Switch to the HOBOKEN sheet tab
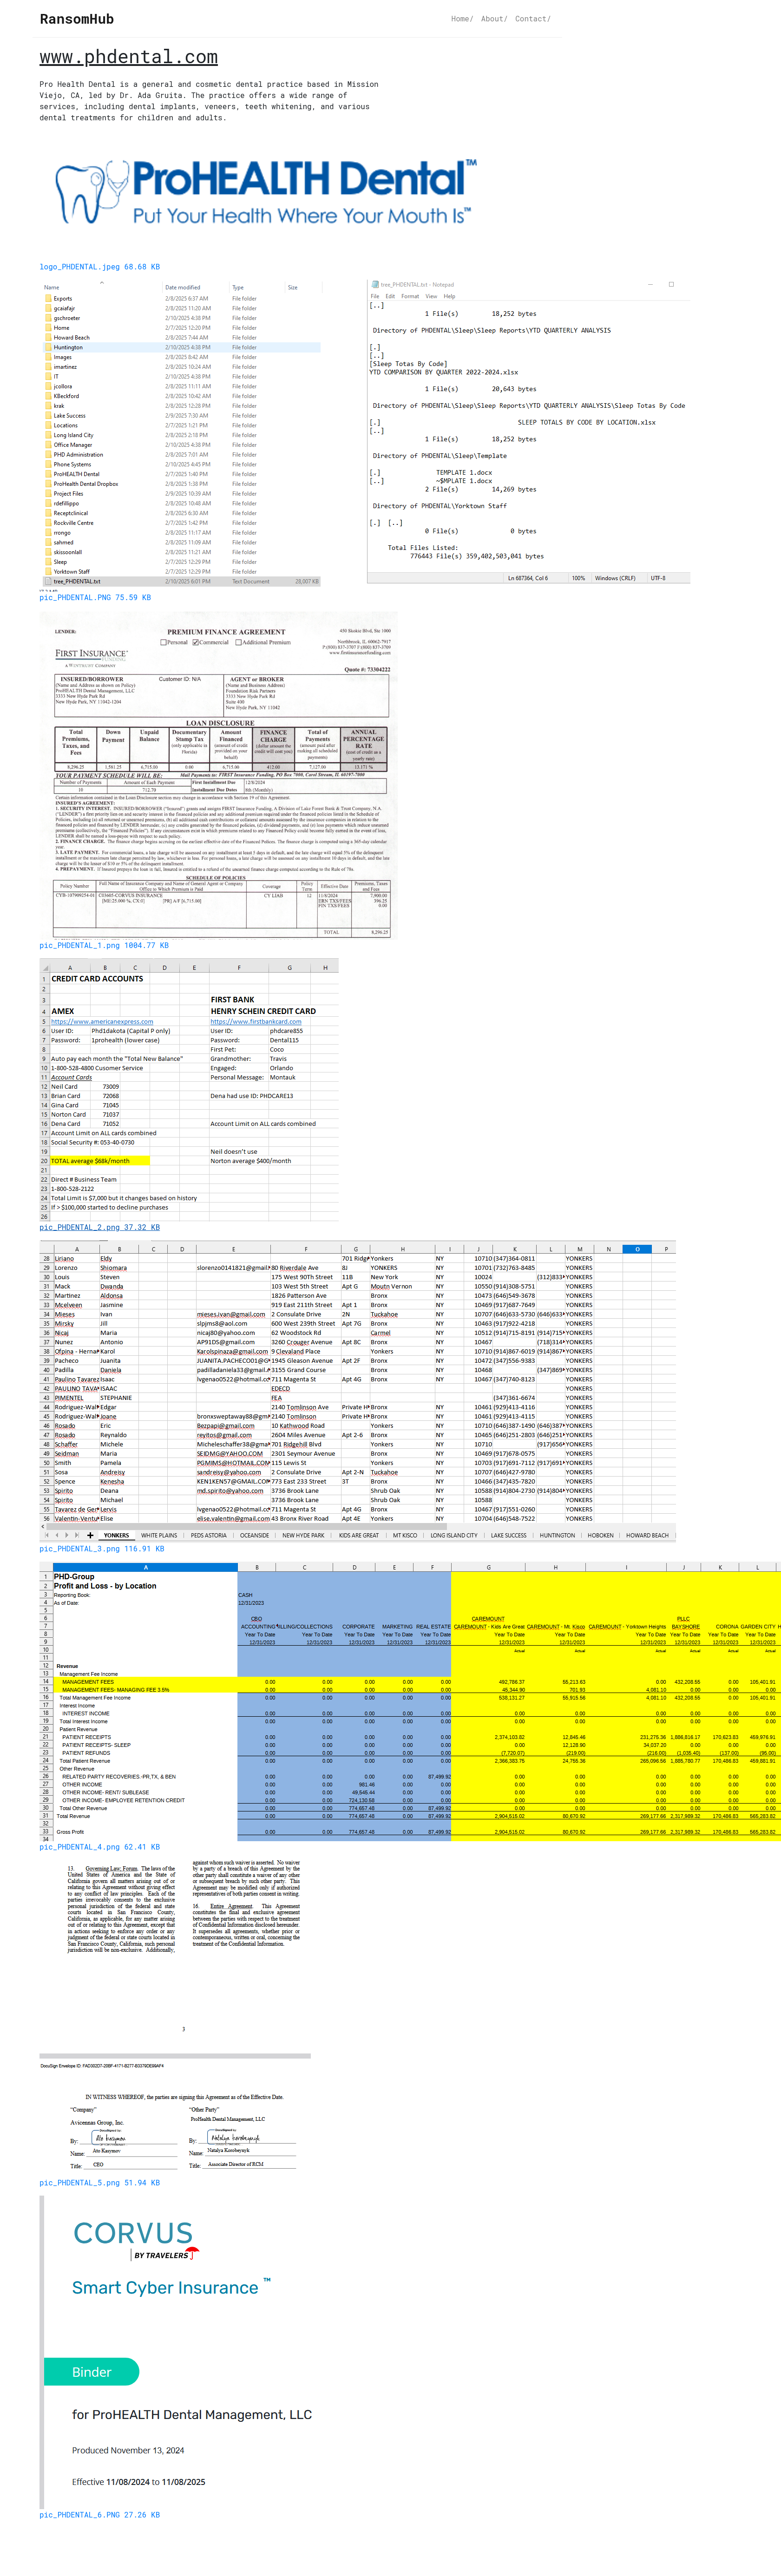Image resolution: width=781 pixels, height=2576 pixels. pyautogui.click(x=601, y=1535)
